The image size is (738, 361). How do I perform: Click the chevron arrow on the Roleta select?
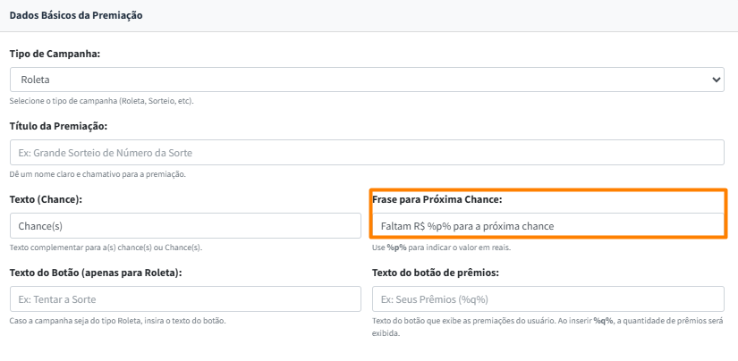(716, 80)
